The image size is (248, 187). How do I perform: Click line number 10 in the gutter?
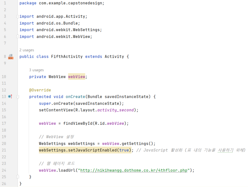click(4, 77)
